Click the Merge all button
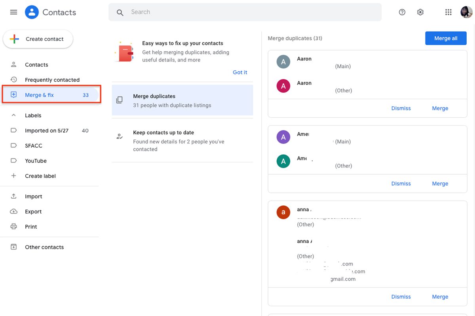Screen dimensions: 475x316 [x=446, y=38]
